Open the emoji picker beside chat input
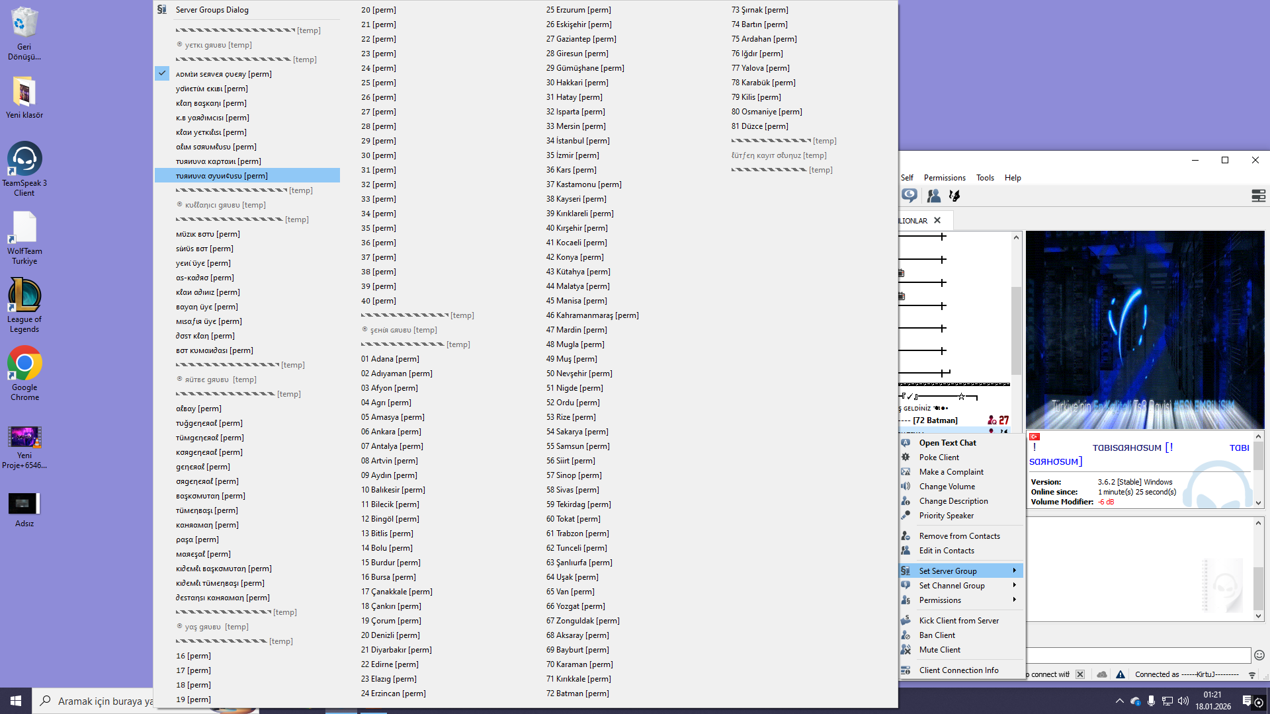Image resolution: width=1270 pixels, height=714 pixels. 1259,655
